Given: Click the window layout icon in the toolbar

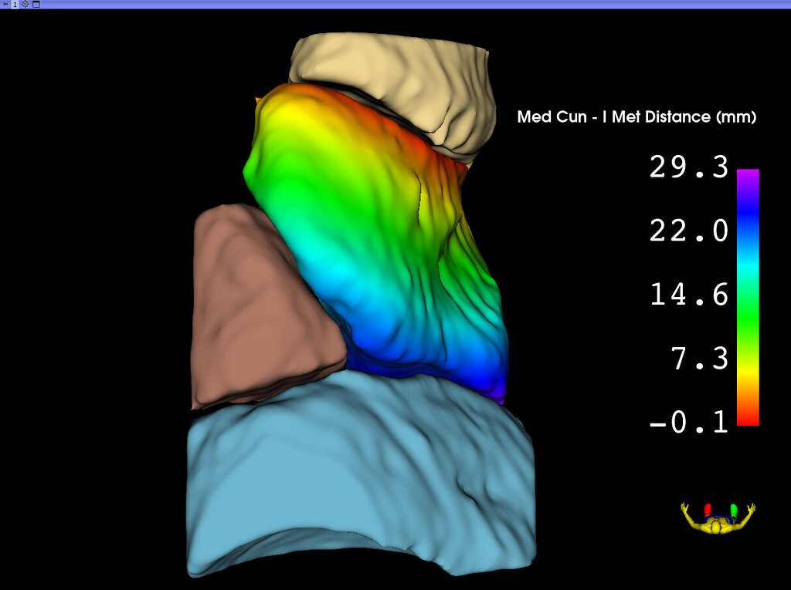Looking at the screenshot, I should pos(36,5).
